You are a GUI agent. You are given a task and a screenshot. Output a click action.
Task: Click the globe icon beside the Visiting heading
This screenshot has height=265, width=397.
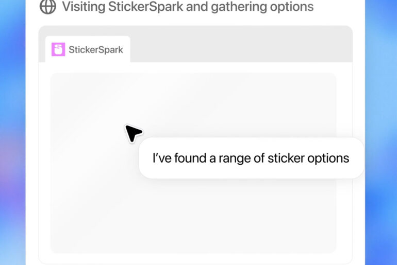(47, 6)
